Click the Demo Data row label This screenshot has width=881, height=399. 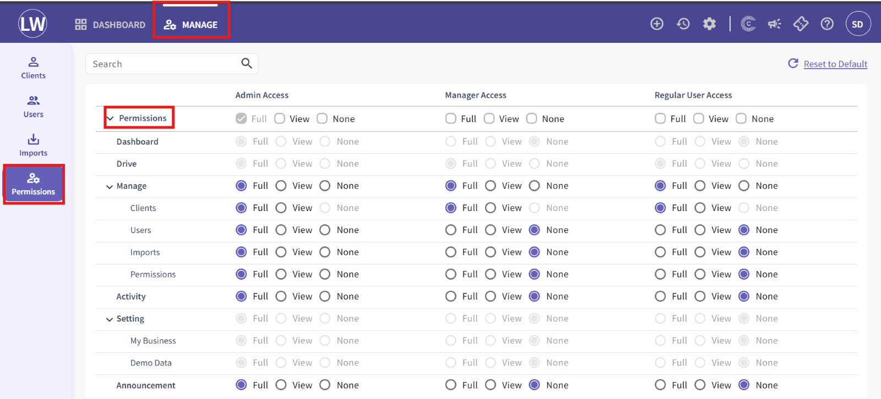[x=151, y=363]
